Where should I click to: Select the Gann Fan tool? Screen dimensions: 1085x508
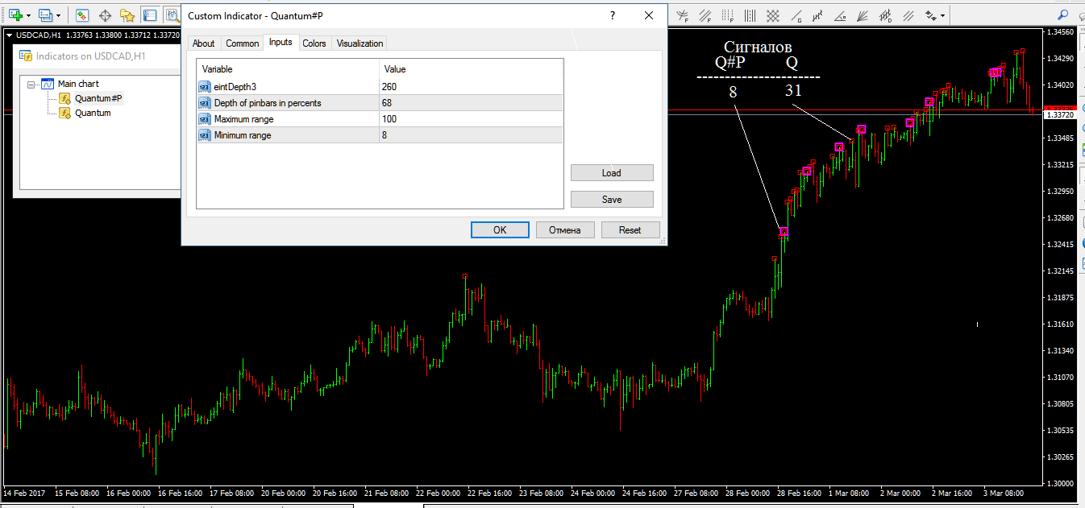pyautogui.click(x=863, y=15)
